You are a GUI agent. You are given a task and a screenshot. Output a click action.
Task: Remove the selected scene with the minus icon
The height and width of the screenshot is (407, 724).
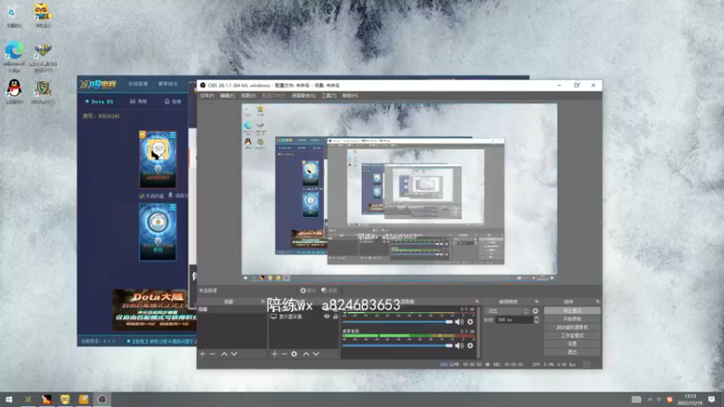click(x=213, y=354)
